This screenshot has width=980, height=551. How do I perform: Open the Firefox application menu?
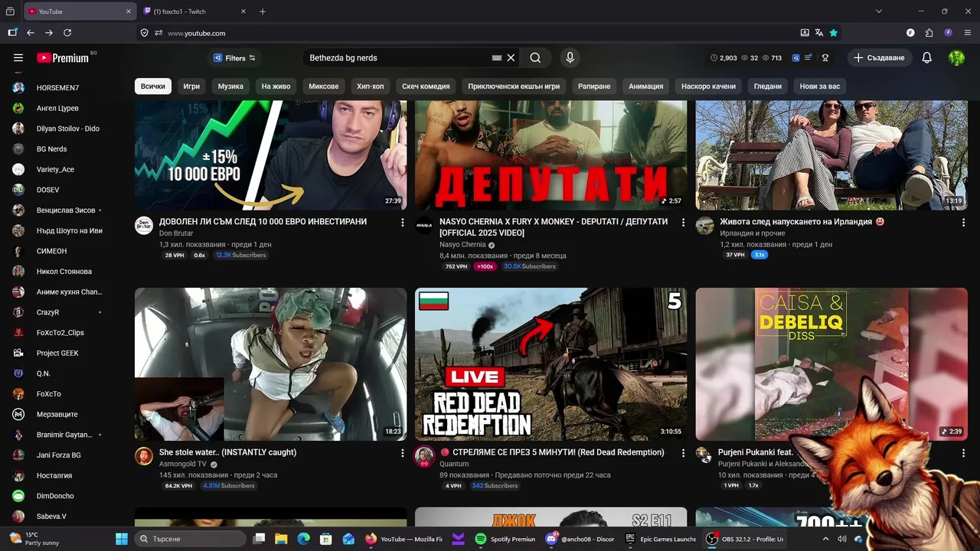[x=966, y=33]
